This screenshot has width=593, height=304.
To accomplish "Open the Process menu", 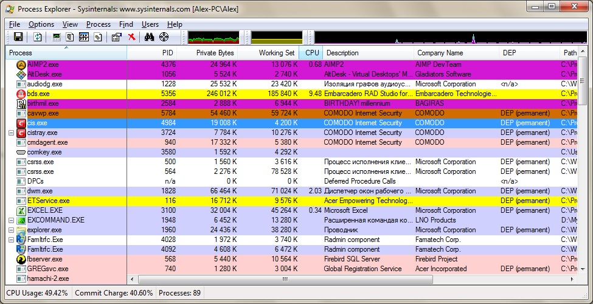I will coord(99,24).
